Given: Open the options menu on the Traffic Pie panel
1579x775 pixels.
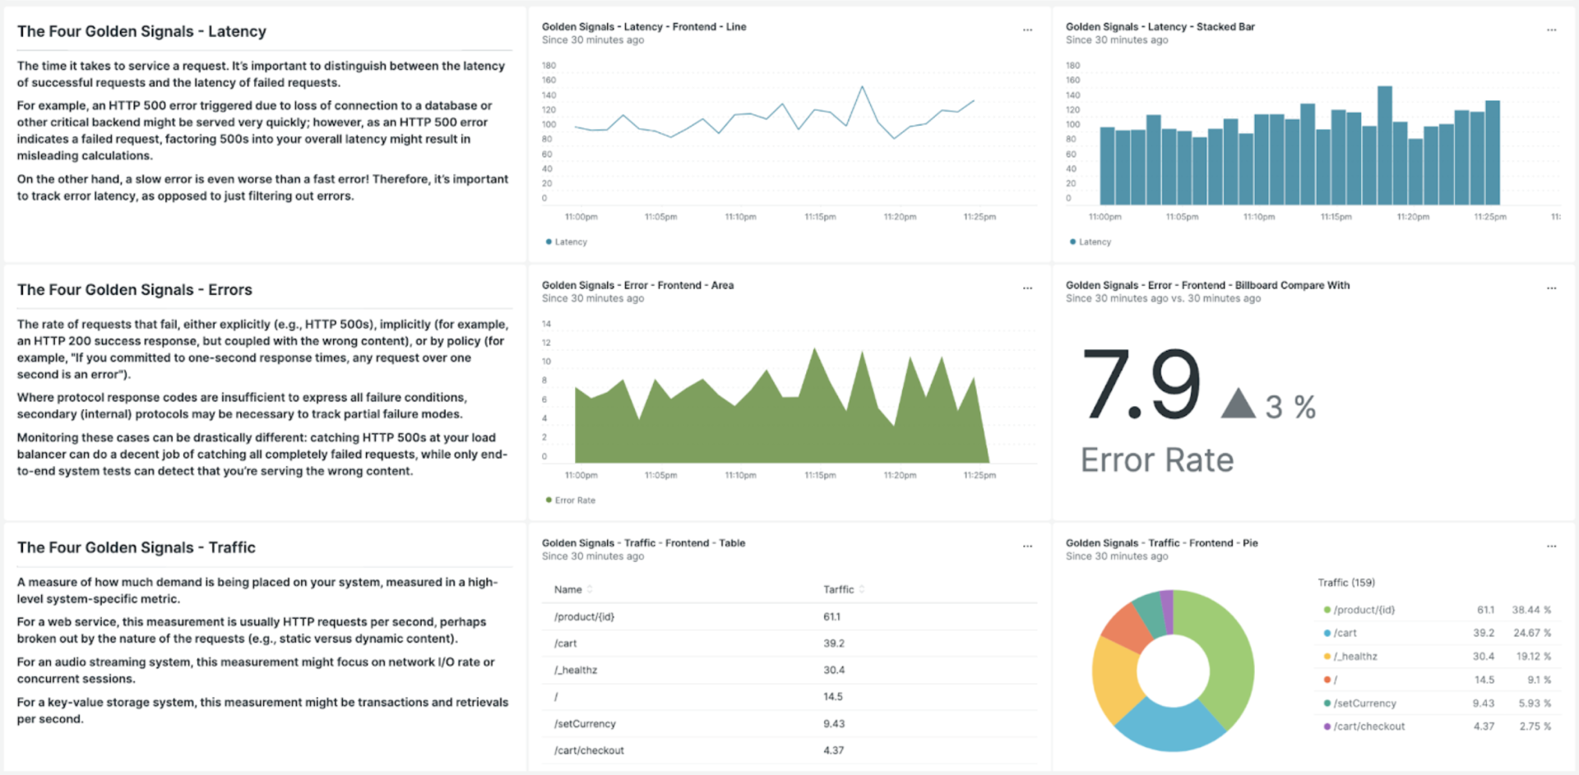Looking at the screenshot, I should click(x=1553, y=546).
